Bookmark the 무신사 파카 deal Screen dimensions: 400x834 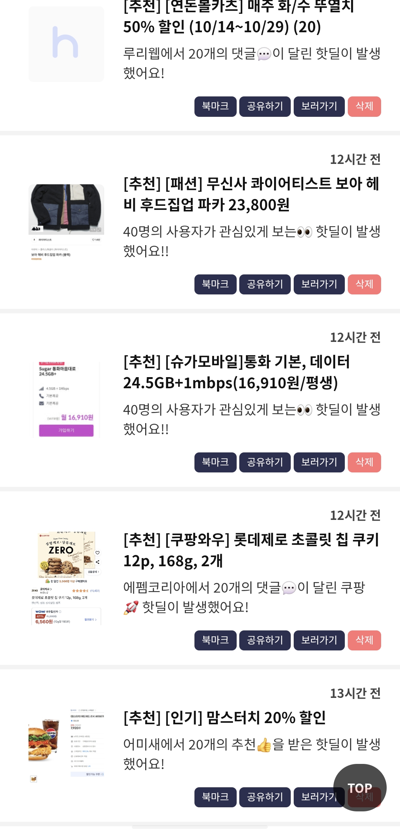click(215, 284)
